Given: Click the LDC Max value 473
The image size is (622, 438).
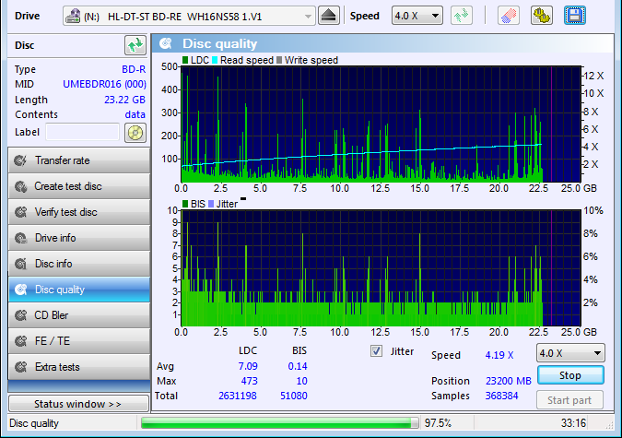Looking at the screenshot, I should tap(249, 381).
